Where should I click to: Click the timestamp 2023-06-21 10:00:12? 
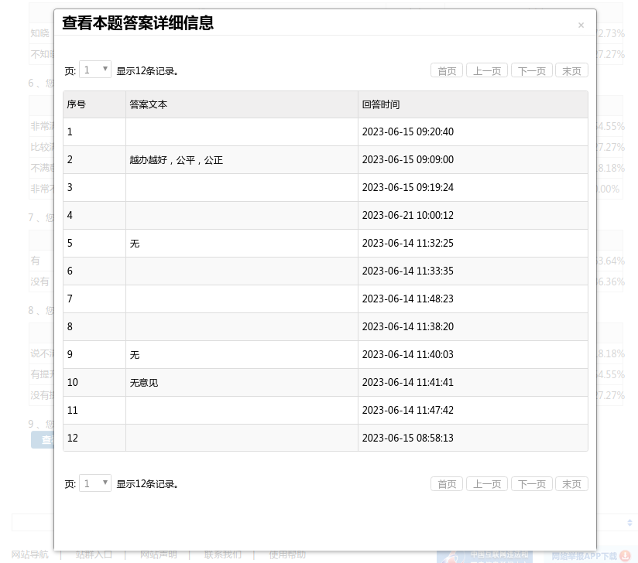(x=408, y=216)
